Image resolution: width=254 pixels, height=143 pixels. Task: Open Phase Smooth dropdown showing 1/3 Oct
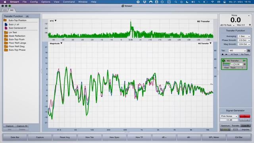[244, 40]
